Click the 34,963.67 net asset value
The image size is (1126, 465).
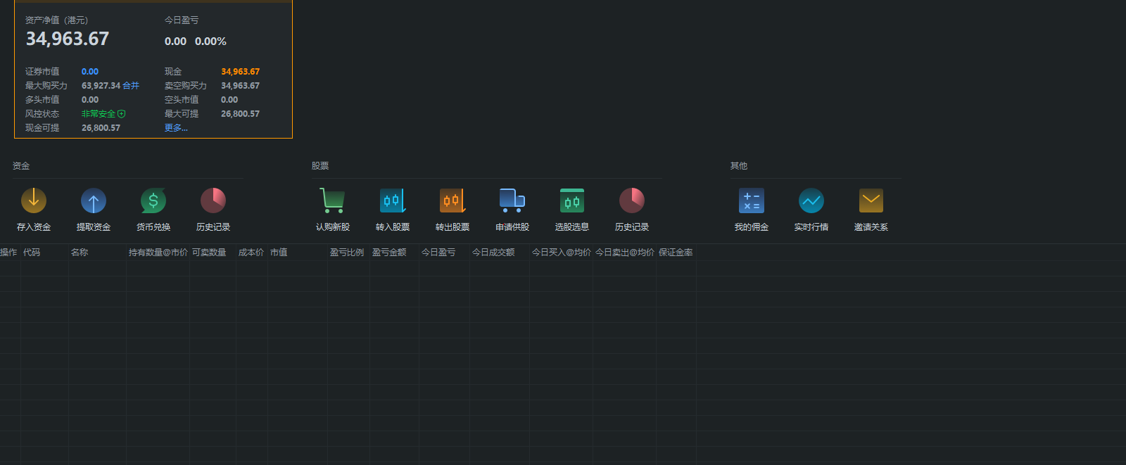tap(68, 39)
